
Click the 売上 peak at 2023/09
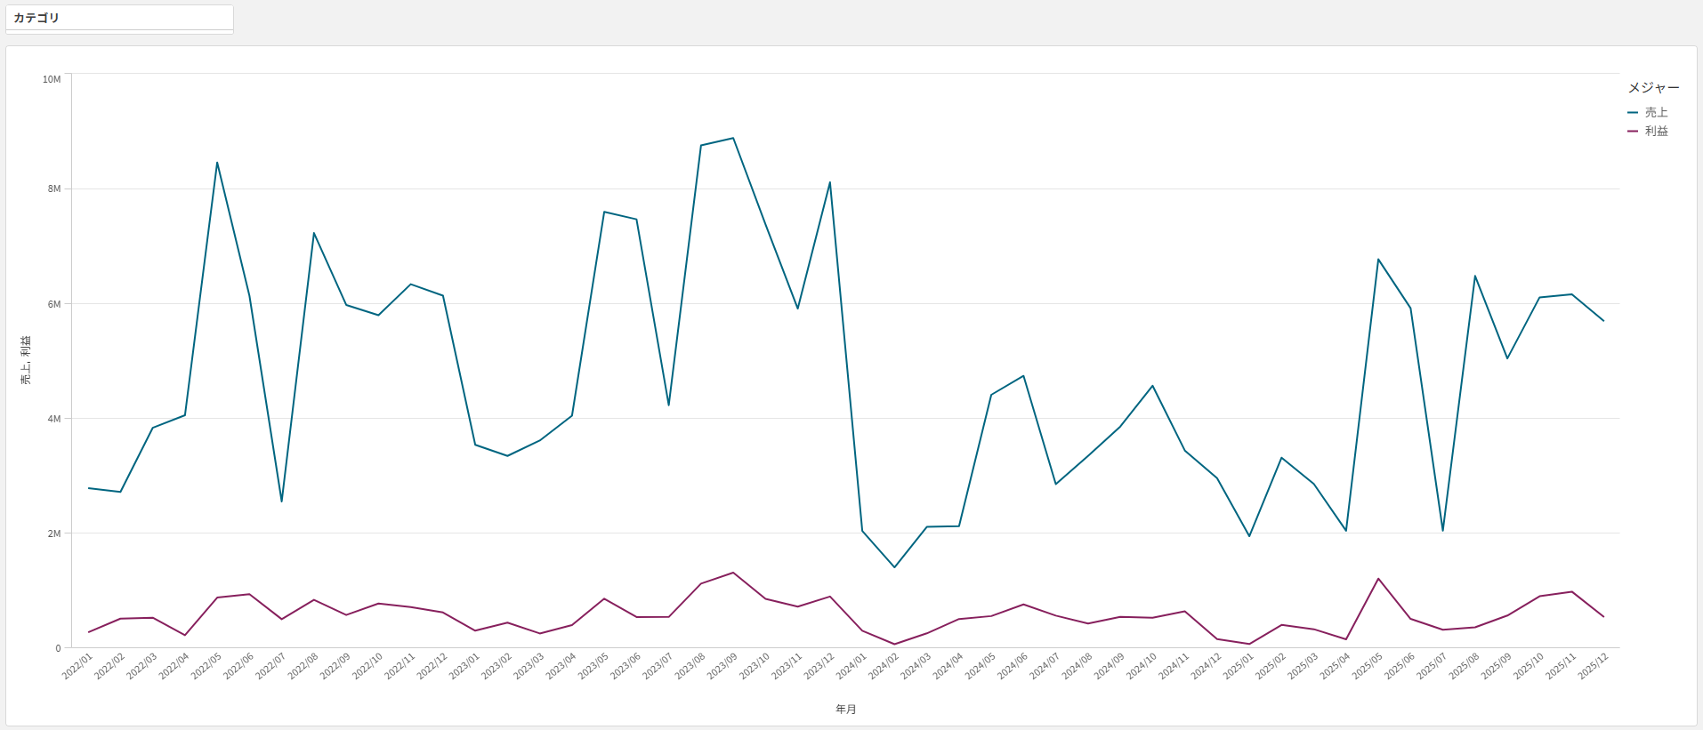[733, 138]
